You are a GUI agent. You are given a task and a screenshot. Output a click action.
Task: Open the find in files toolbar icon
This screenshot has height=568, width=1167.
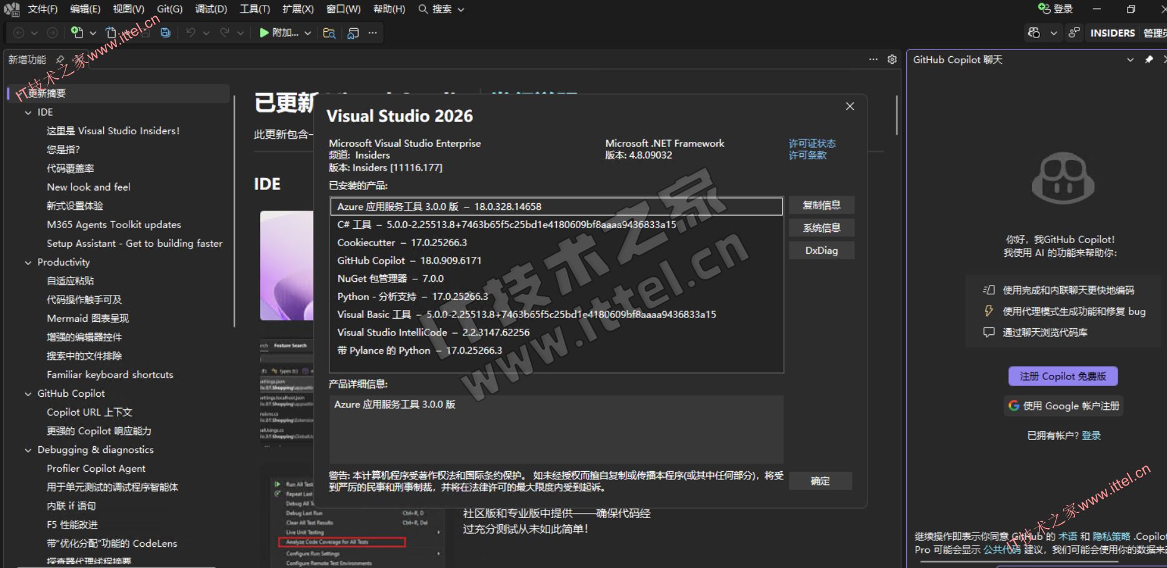[x=329, y=33]
